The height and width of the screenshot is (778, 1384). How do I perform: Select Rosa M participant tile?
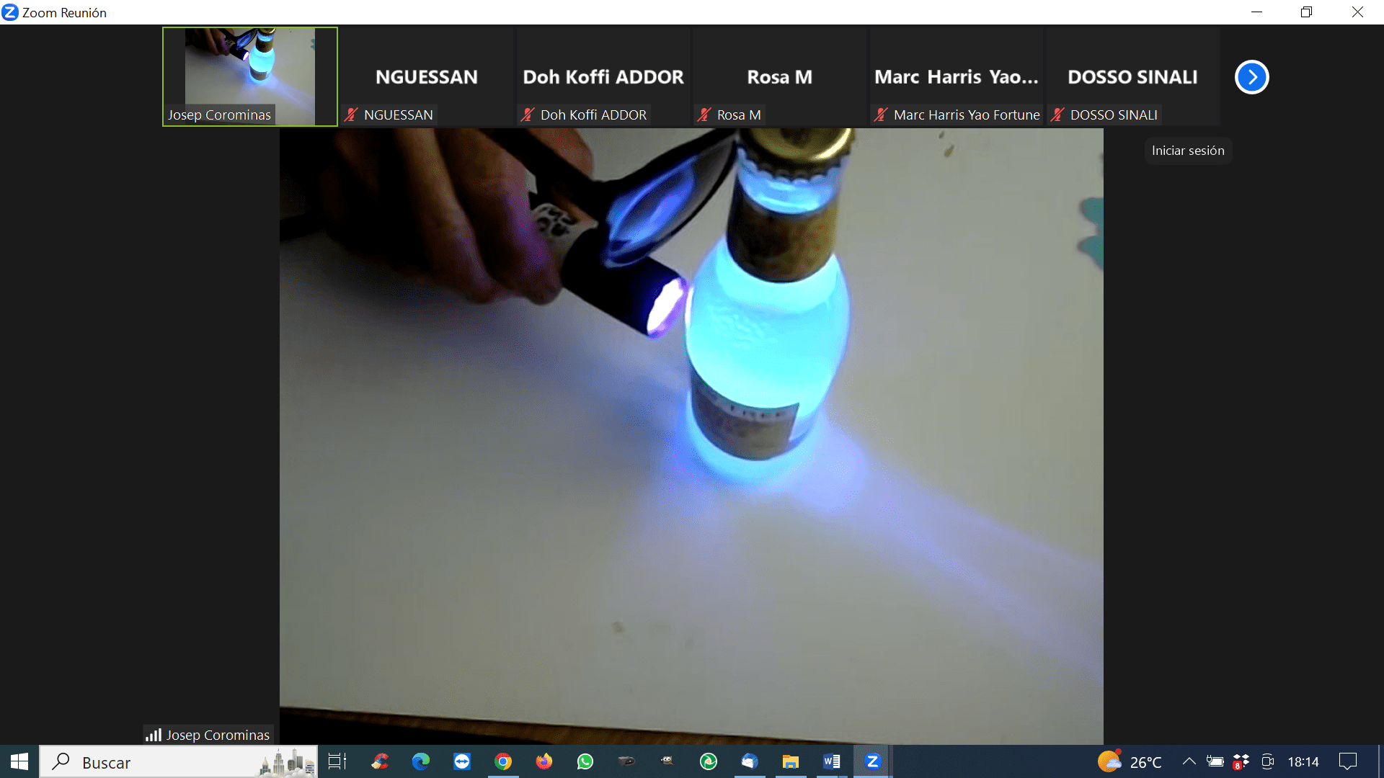780,76
